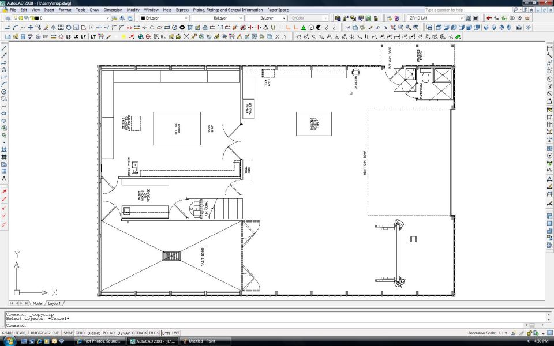The height and width of the screenshot is (346, 554).
Task: Select the Ellipse draw tool
Action: pyautogui.click(x=4, y=114)
